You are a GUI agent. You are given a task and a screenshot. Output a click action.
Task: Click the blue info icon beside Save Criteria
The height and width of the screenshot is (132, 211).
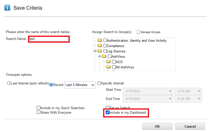coord(7,8)
